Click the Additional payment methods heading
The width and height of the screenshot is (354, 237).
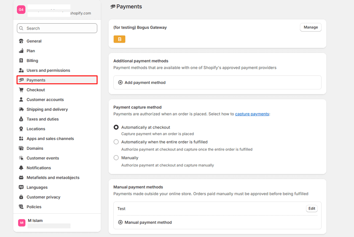pyautogui.click(x=141, y=61)
